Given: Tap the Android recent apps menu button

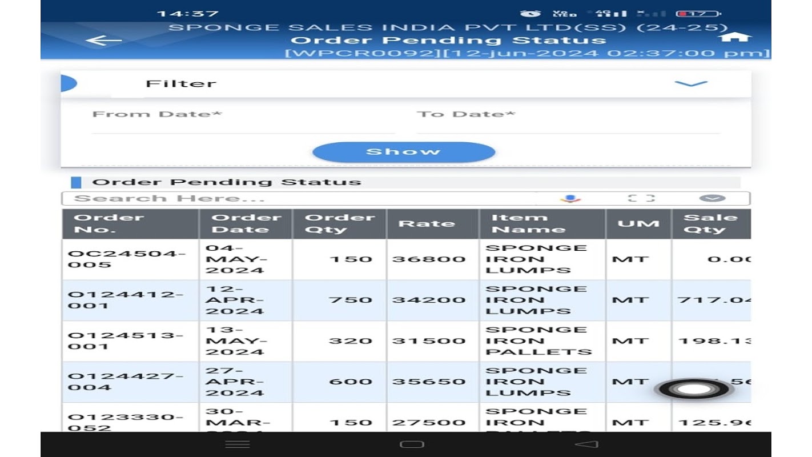Looking at the screenshot, I should pos(238,444).
